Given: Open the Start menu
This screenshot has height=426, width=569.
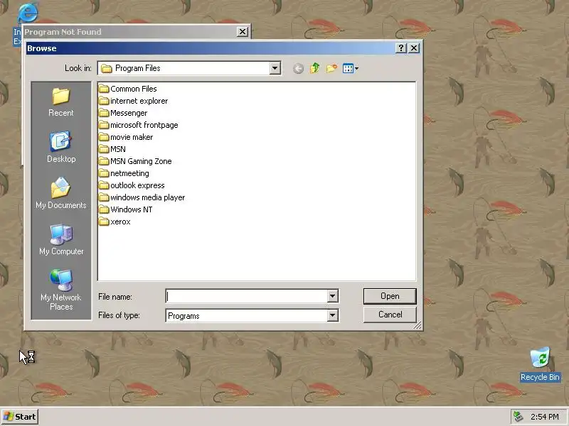Looking at the screenshot, I should (x=20, y=417).
